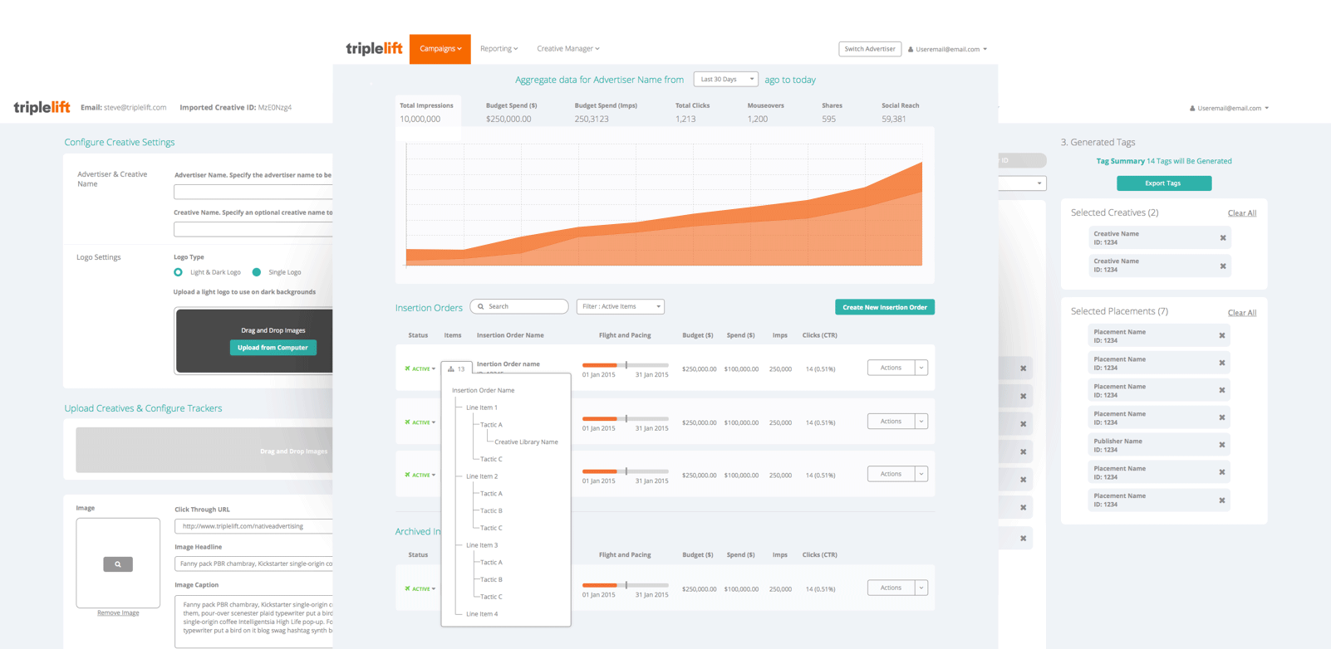The height and width of the screenshot is (649, 1331).
Task: Focus the insertion orders Search field
Action: 519,306
